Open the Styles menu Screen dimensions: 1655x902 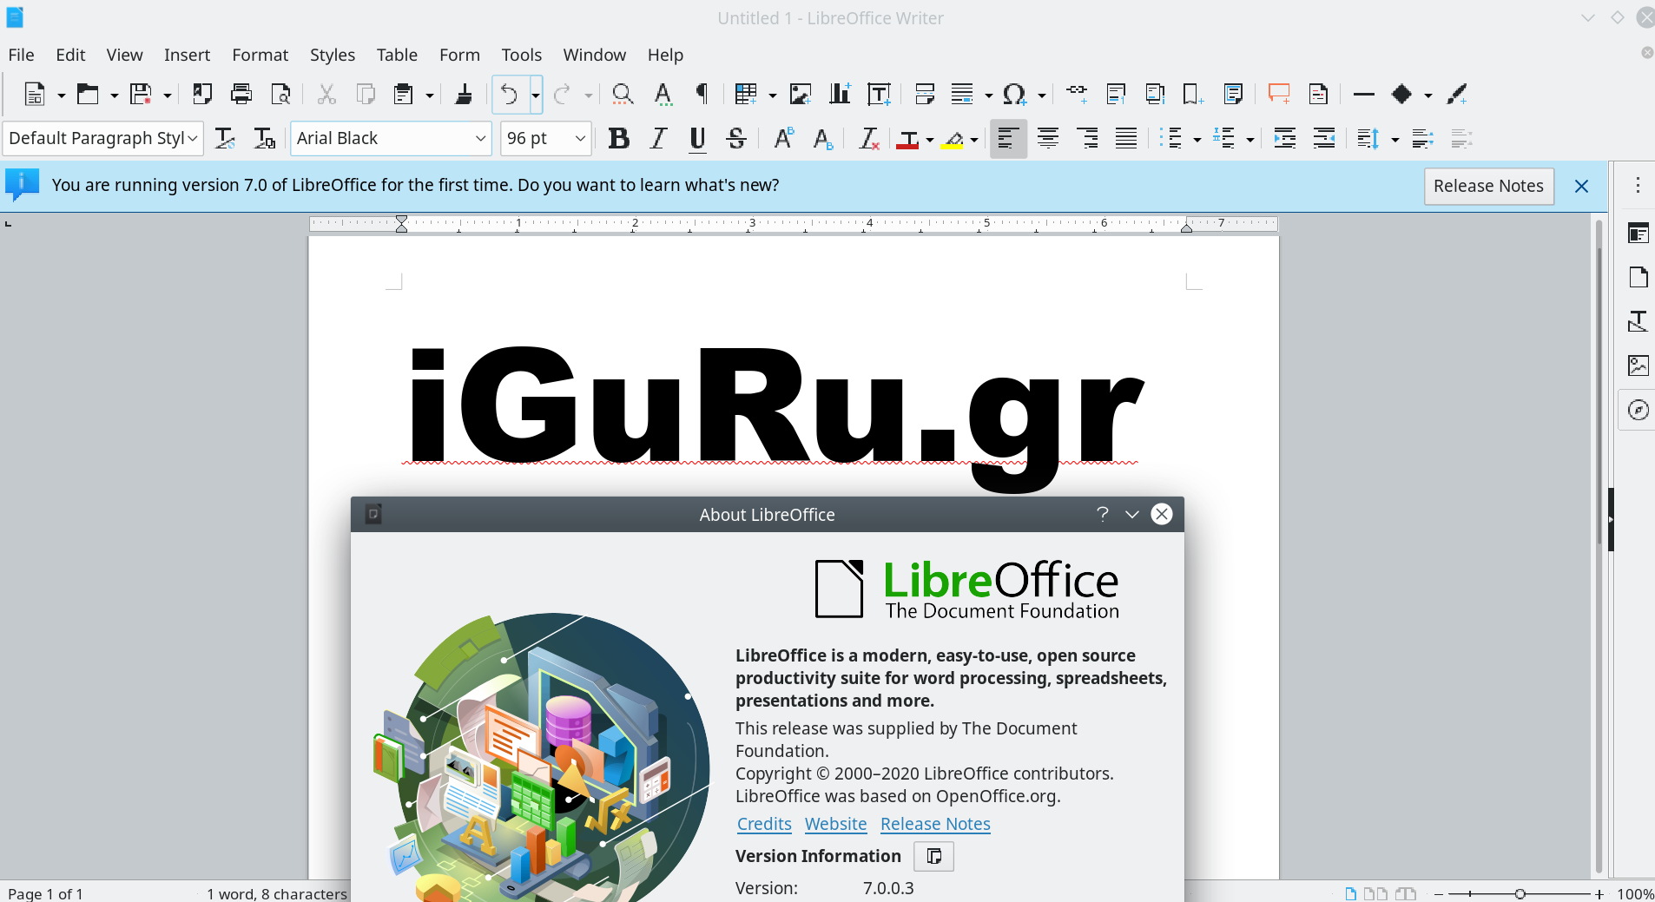pos(333,55)
